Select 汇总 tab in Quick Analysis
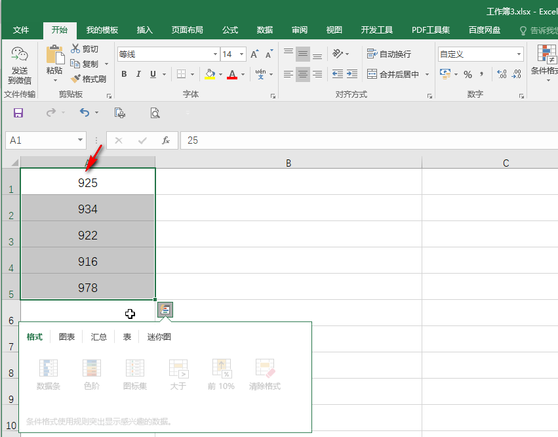 point(99,337)
